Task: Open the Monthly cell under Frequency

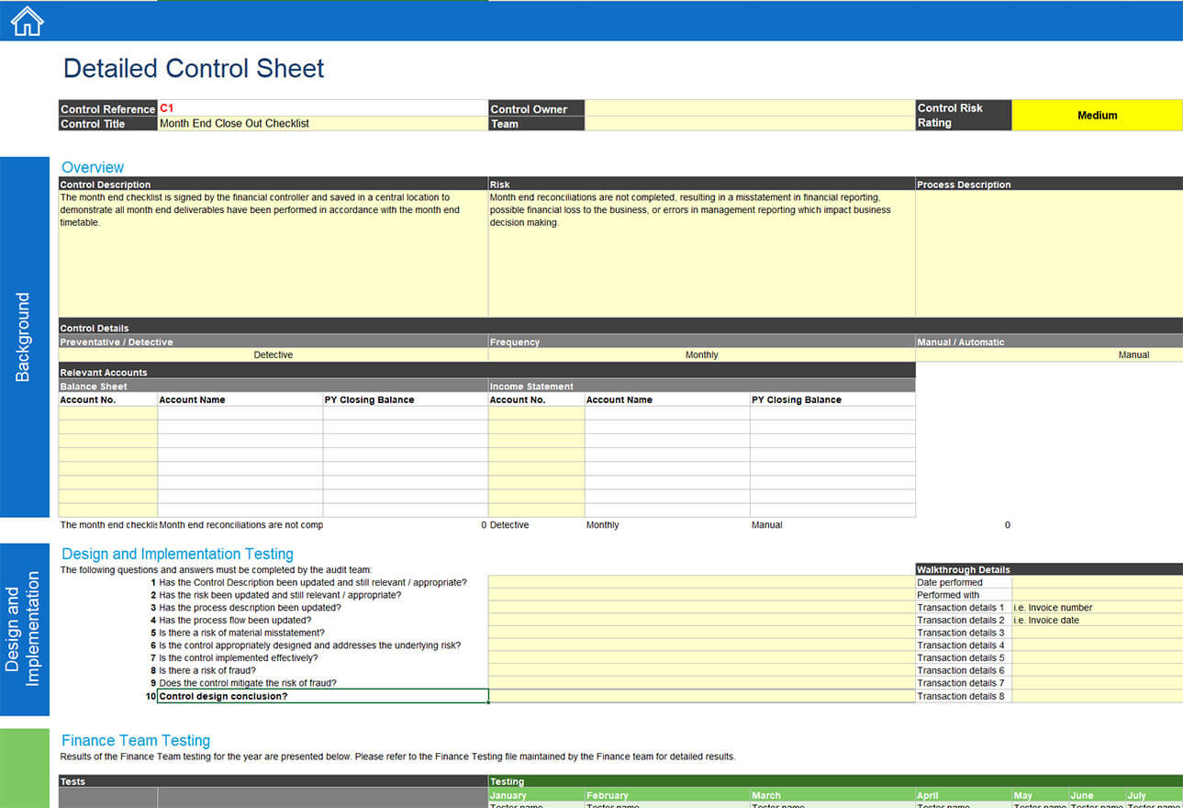Action: 701,354
